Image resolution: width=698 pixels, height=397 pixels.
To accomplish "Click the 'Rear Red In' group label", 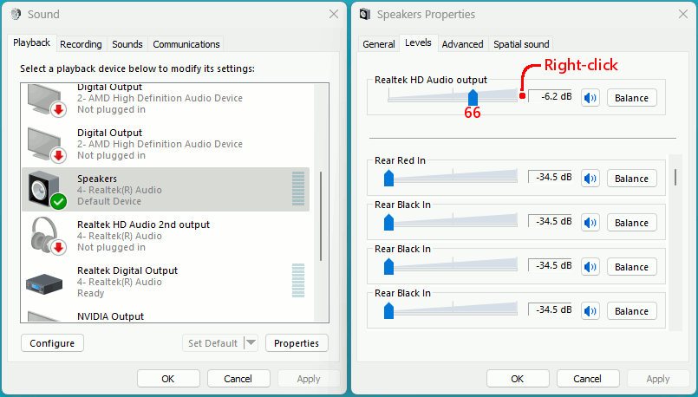I will pyautogui.click(x=401, y=160).
